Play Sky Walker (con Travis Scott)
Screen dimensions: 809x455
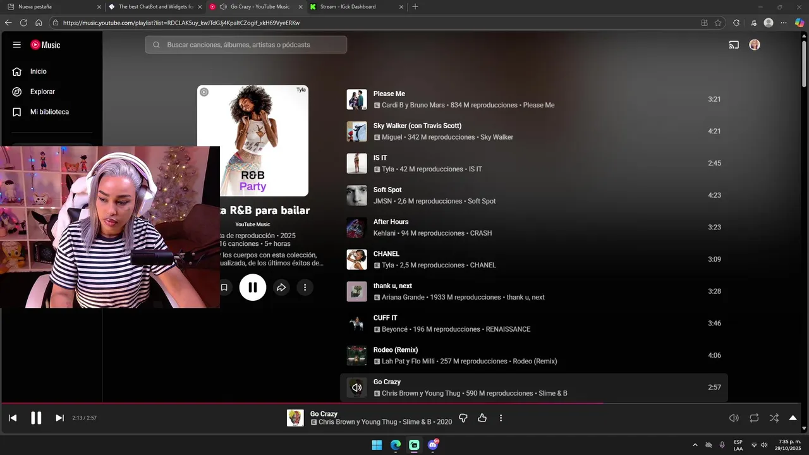pos(417,126)
